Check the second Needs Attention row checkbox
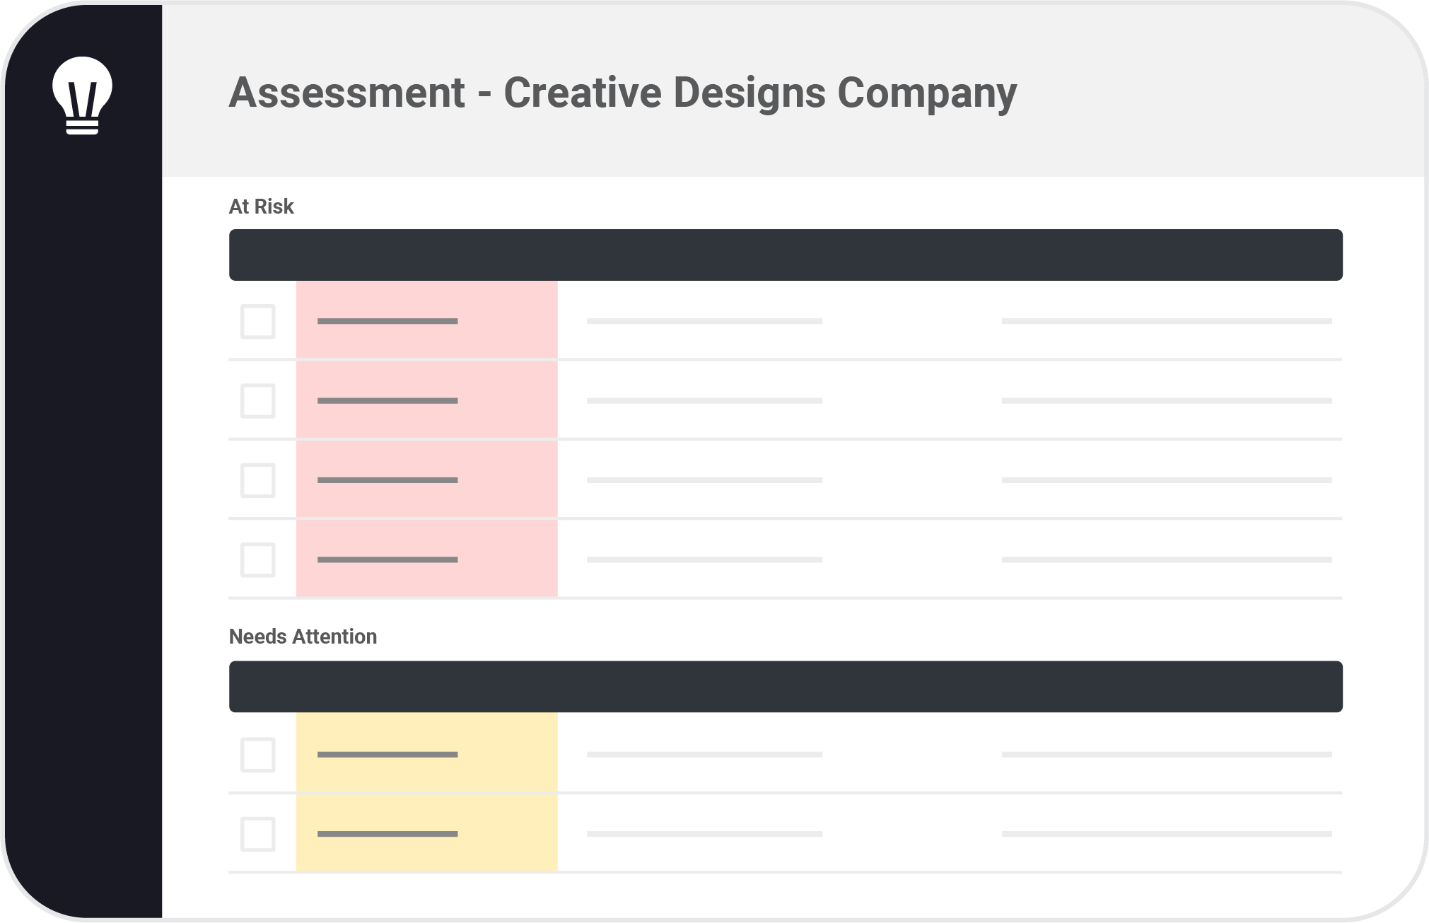Screen dimensions: 1429x923 pos(257,834)
